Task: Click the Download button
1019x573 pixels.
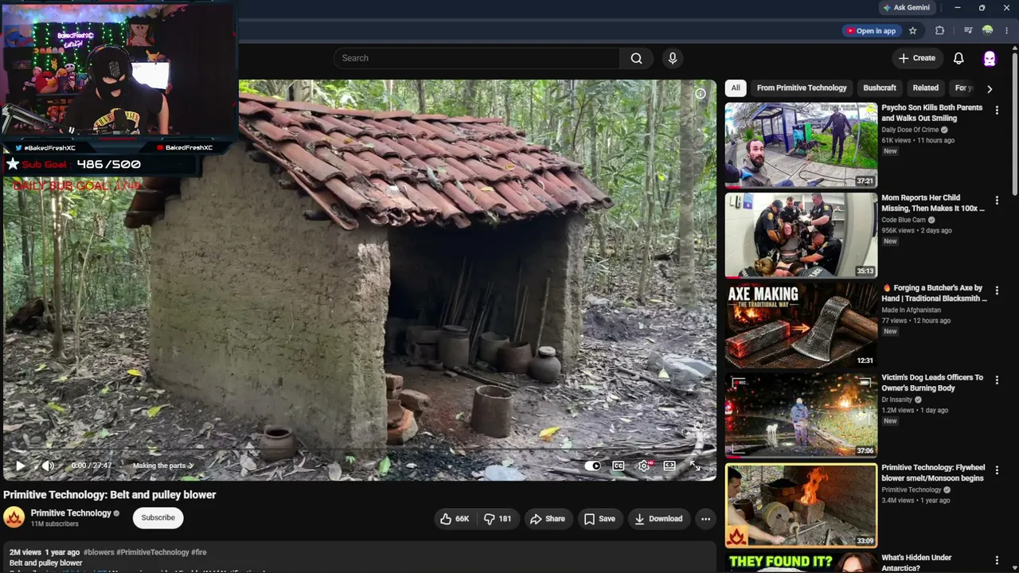Action: point(658,519)
